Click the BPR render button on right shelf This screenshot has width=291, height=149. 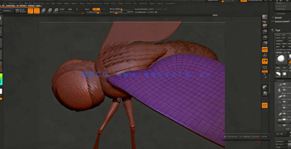tap(265, 17)
